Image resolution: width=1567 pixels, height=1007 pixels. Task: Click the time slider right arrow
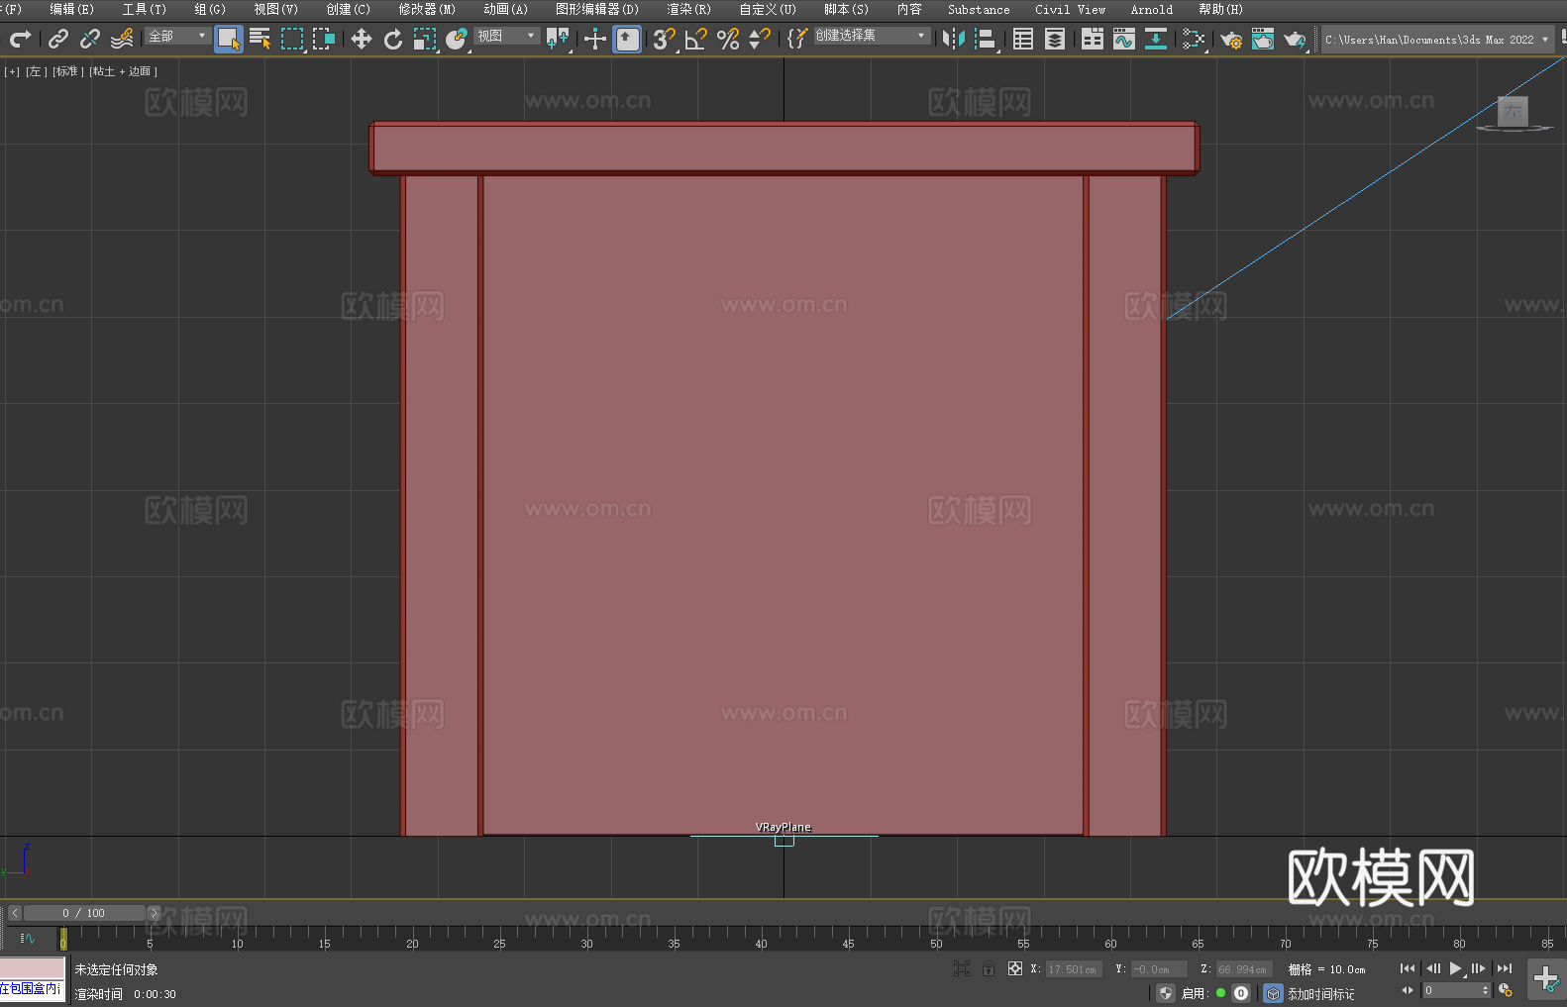coord(154,913)
